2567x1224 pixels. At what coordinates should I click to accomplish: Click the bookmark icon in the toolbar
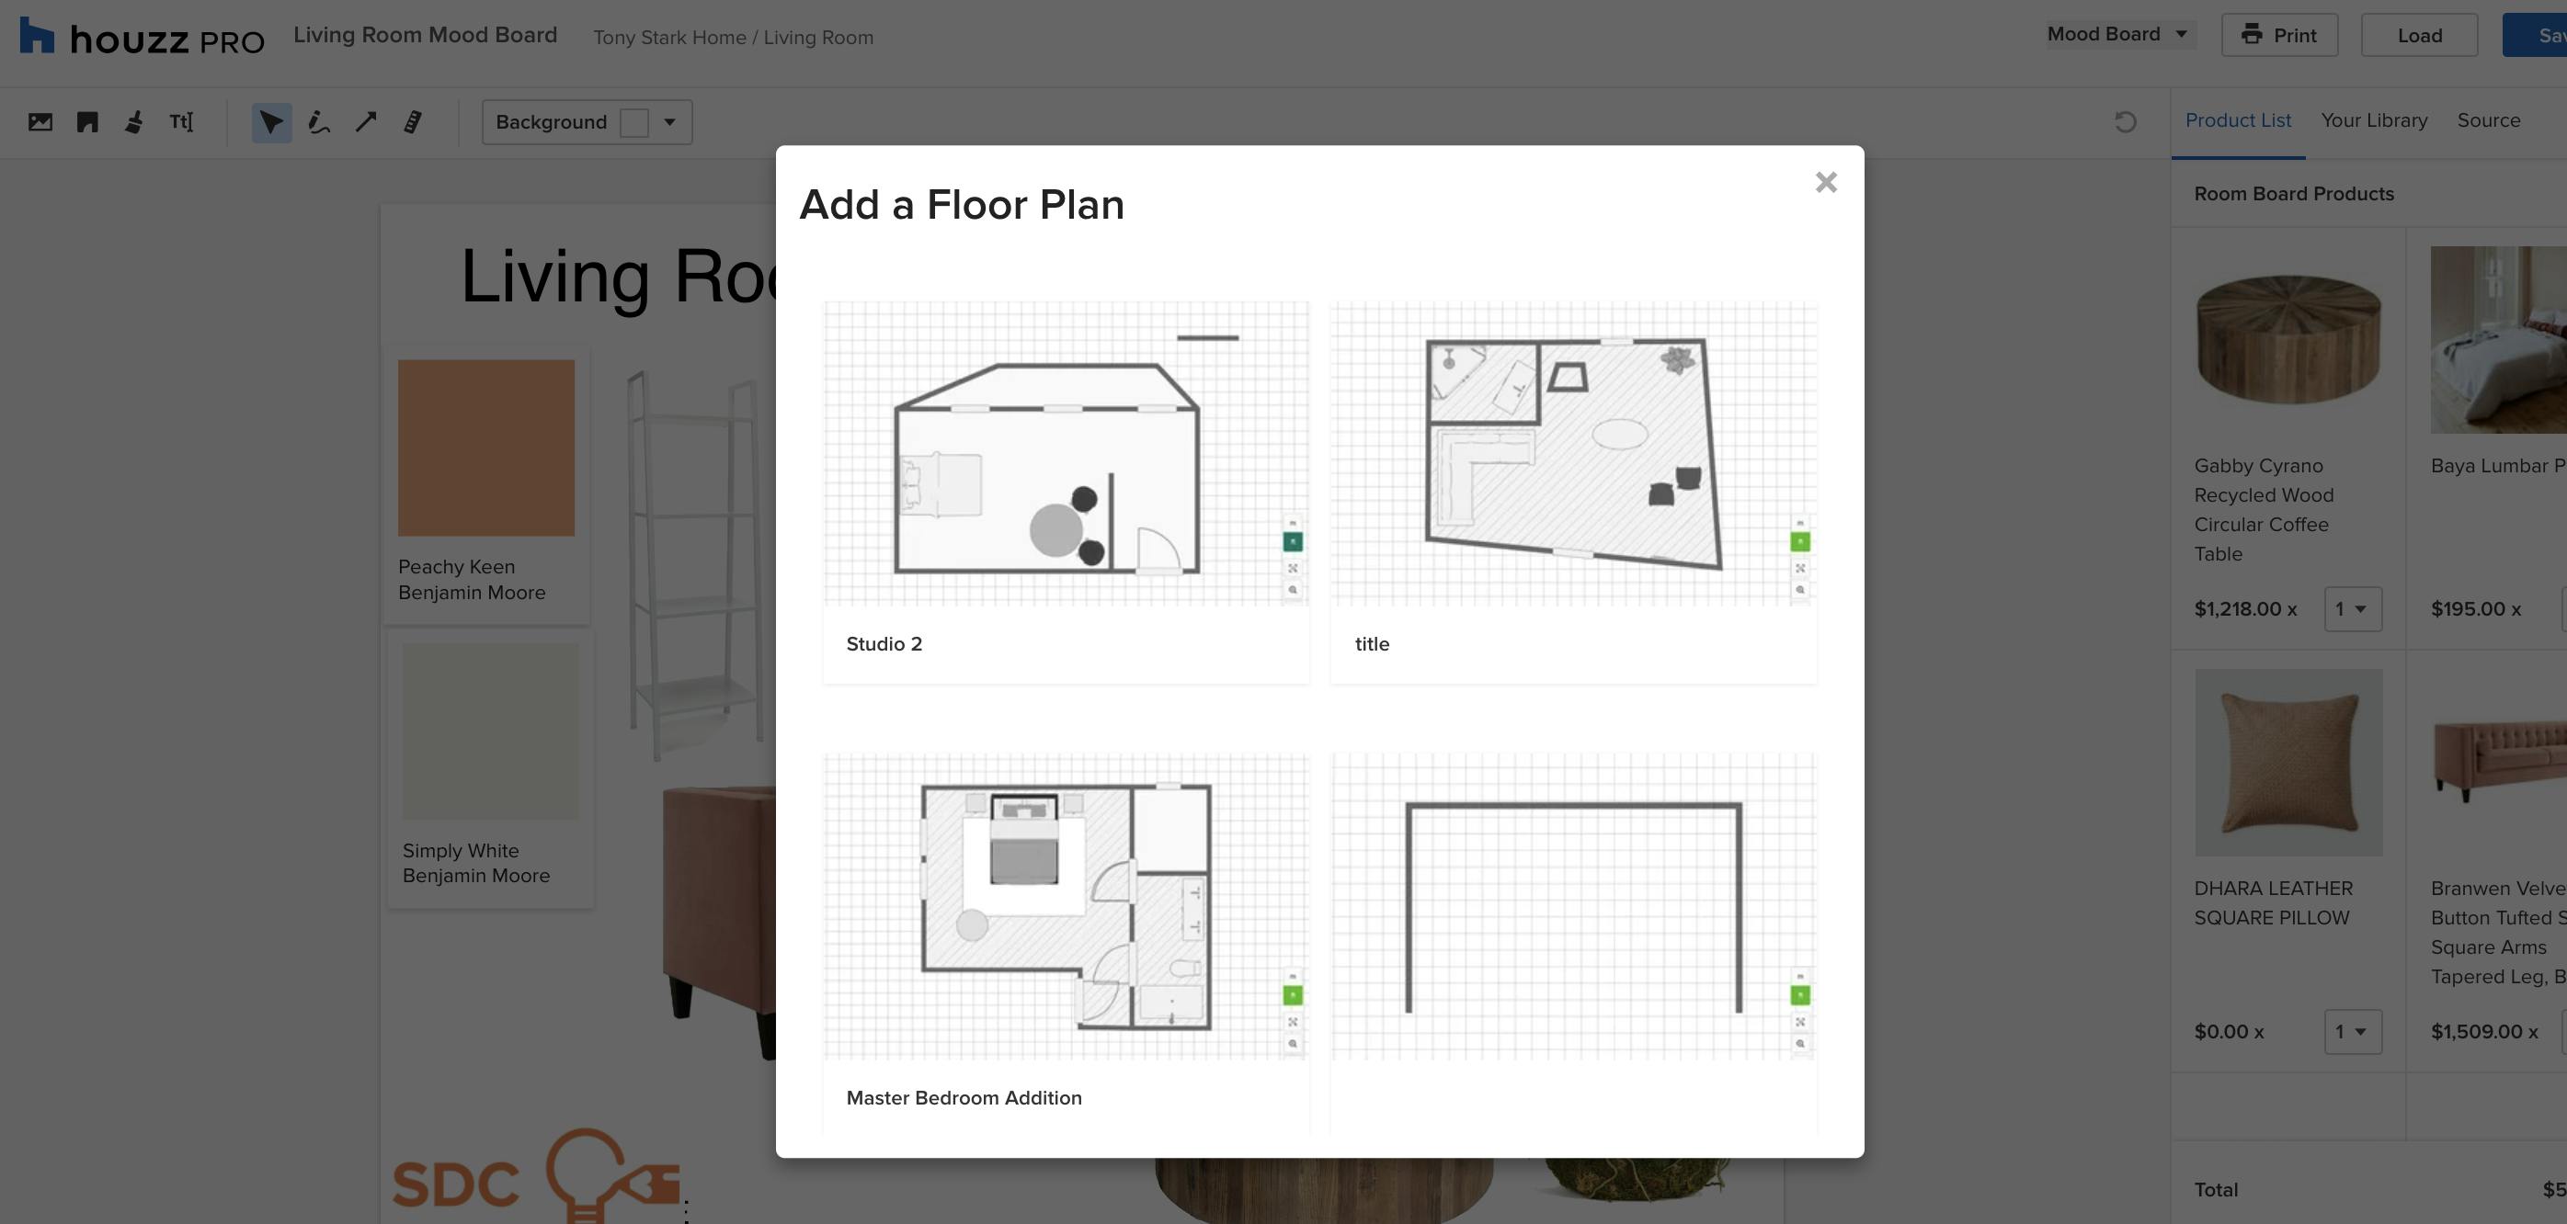pyautogui.click(x=87, y=121)
